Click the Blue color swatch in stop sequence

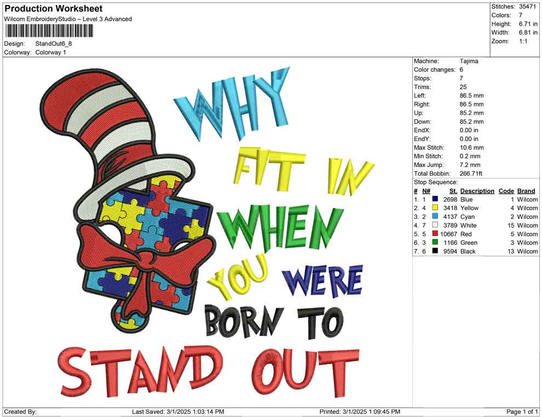[x=435, y=199]
